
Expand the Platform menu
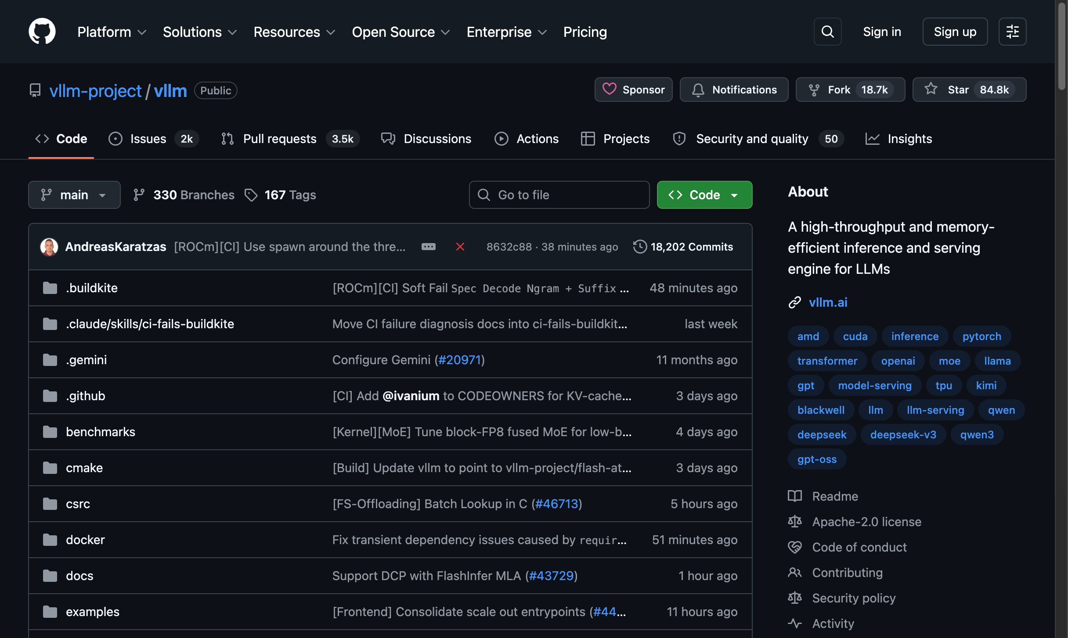[112, 32]
